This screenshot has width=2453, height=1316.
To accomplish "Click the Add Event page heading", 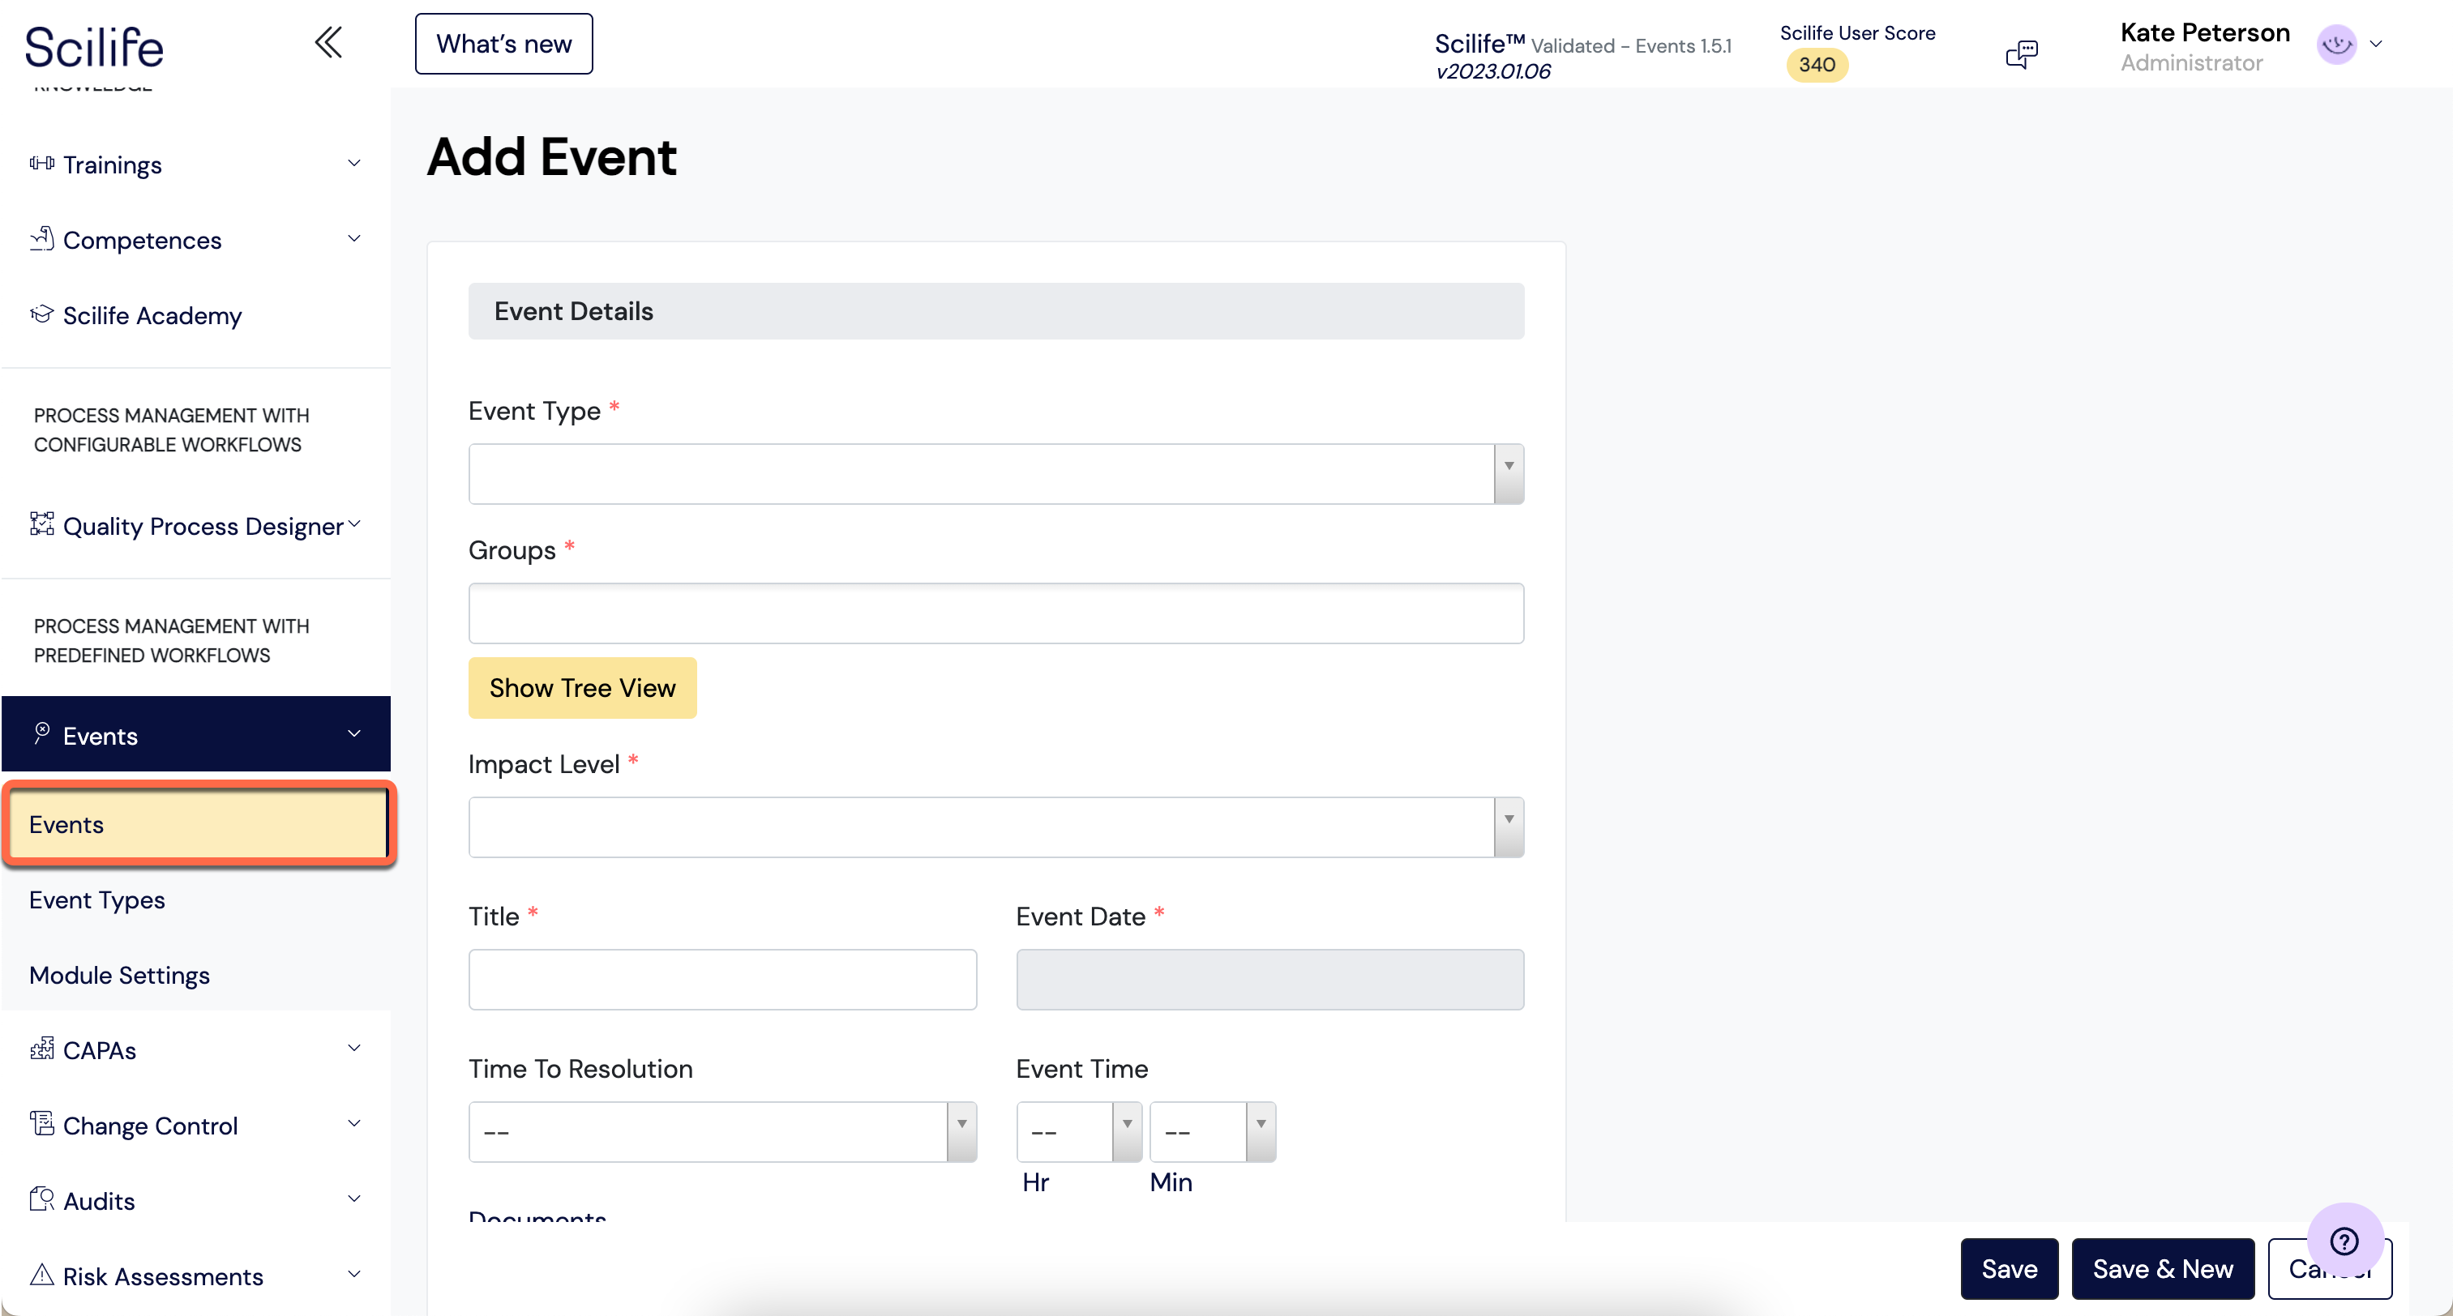I will point(551,157).
